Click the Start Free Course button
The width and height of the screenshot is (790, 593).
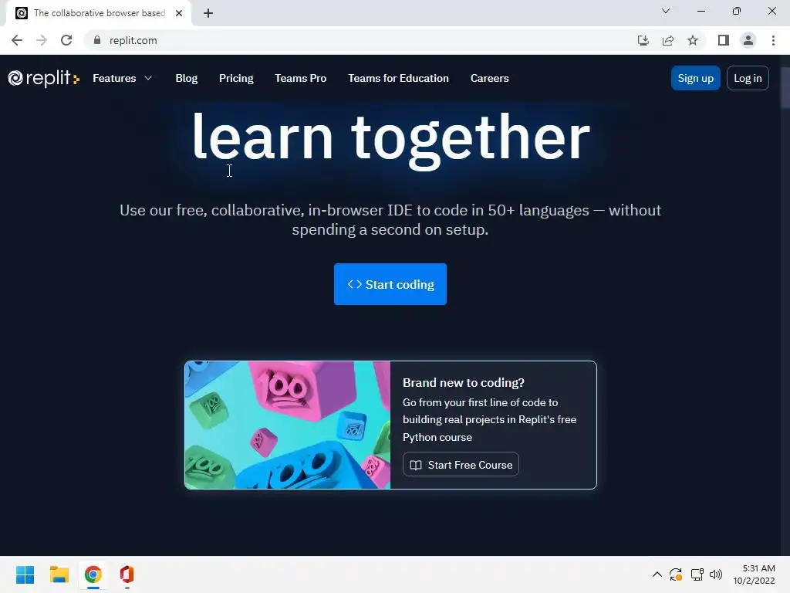point(461,464)
